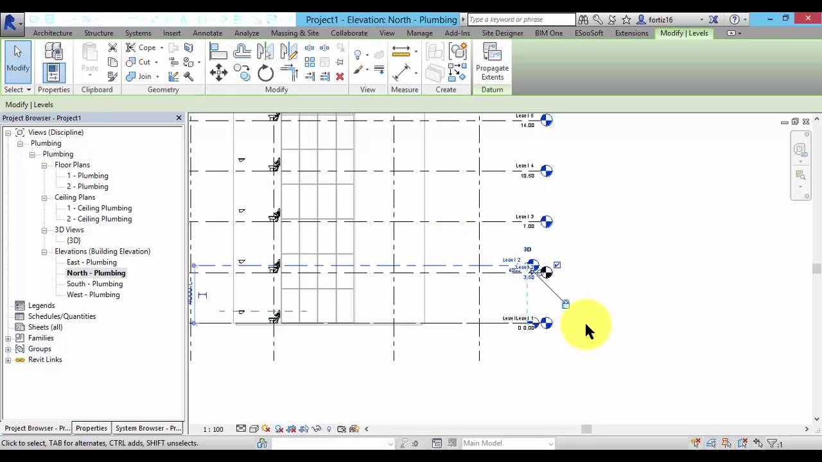This screenshot has width=822, height=462.
Task: Open the Cope dropdown arrow
Action: tap(161, 48)
